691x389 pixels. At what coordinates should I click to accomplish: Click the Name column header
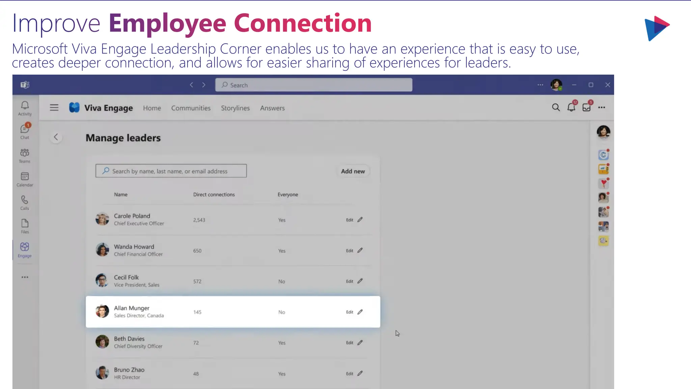(x=121, y=194)
